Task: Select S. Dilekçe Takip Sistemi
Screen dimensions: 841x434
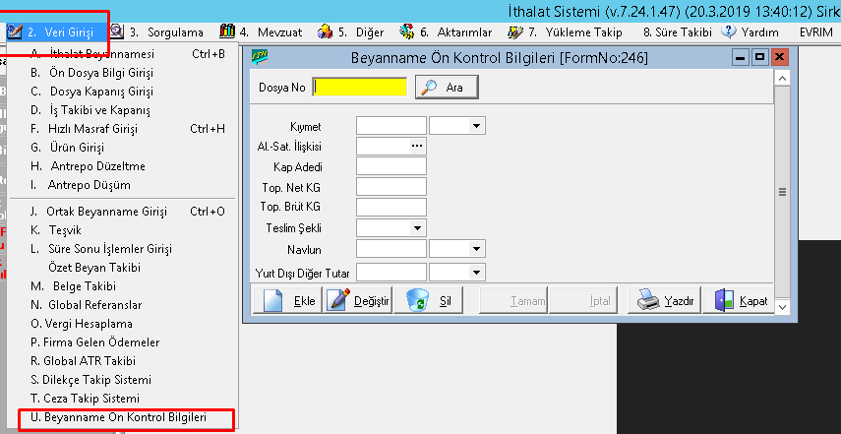Action: tap(123, 380)
